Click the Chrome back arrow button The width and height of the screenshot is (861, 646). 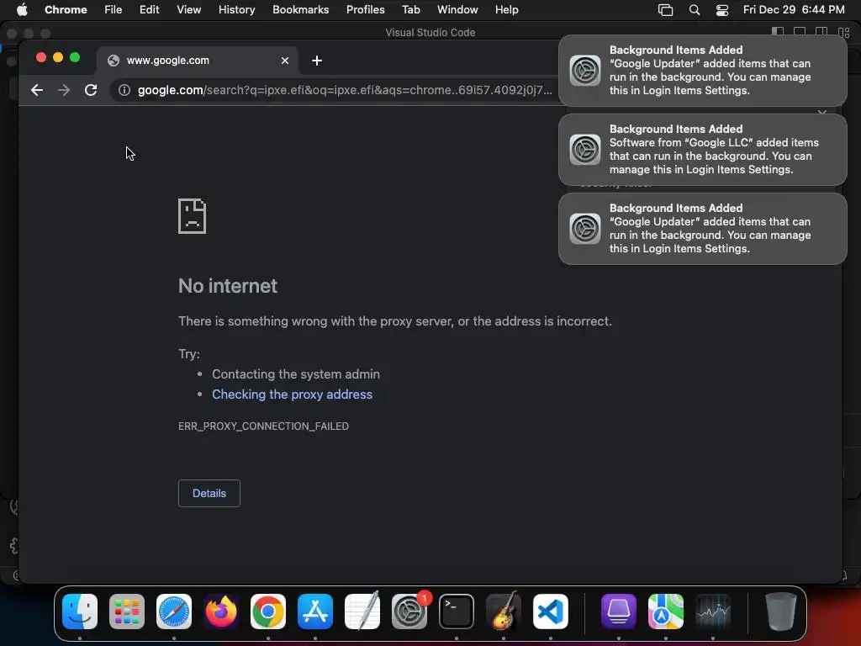click(x=37, y=90)
